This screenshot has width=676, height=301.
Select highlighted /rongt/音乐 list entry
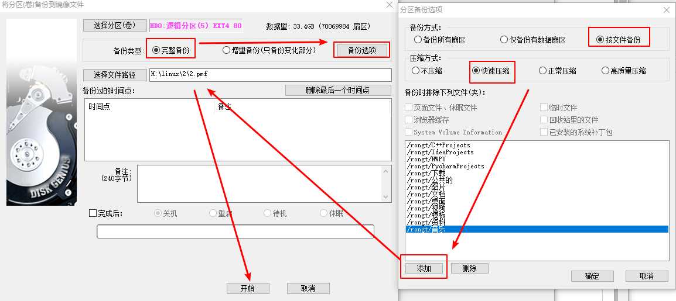537,229
